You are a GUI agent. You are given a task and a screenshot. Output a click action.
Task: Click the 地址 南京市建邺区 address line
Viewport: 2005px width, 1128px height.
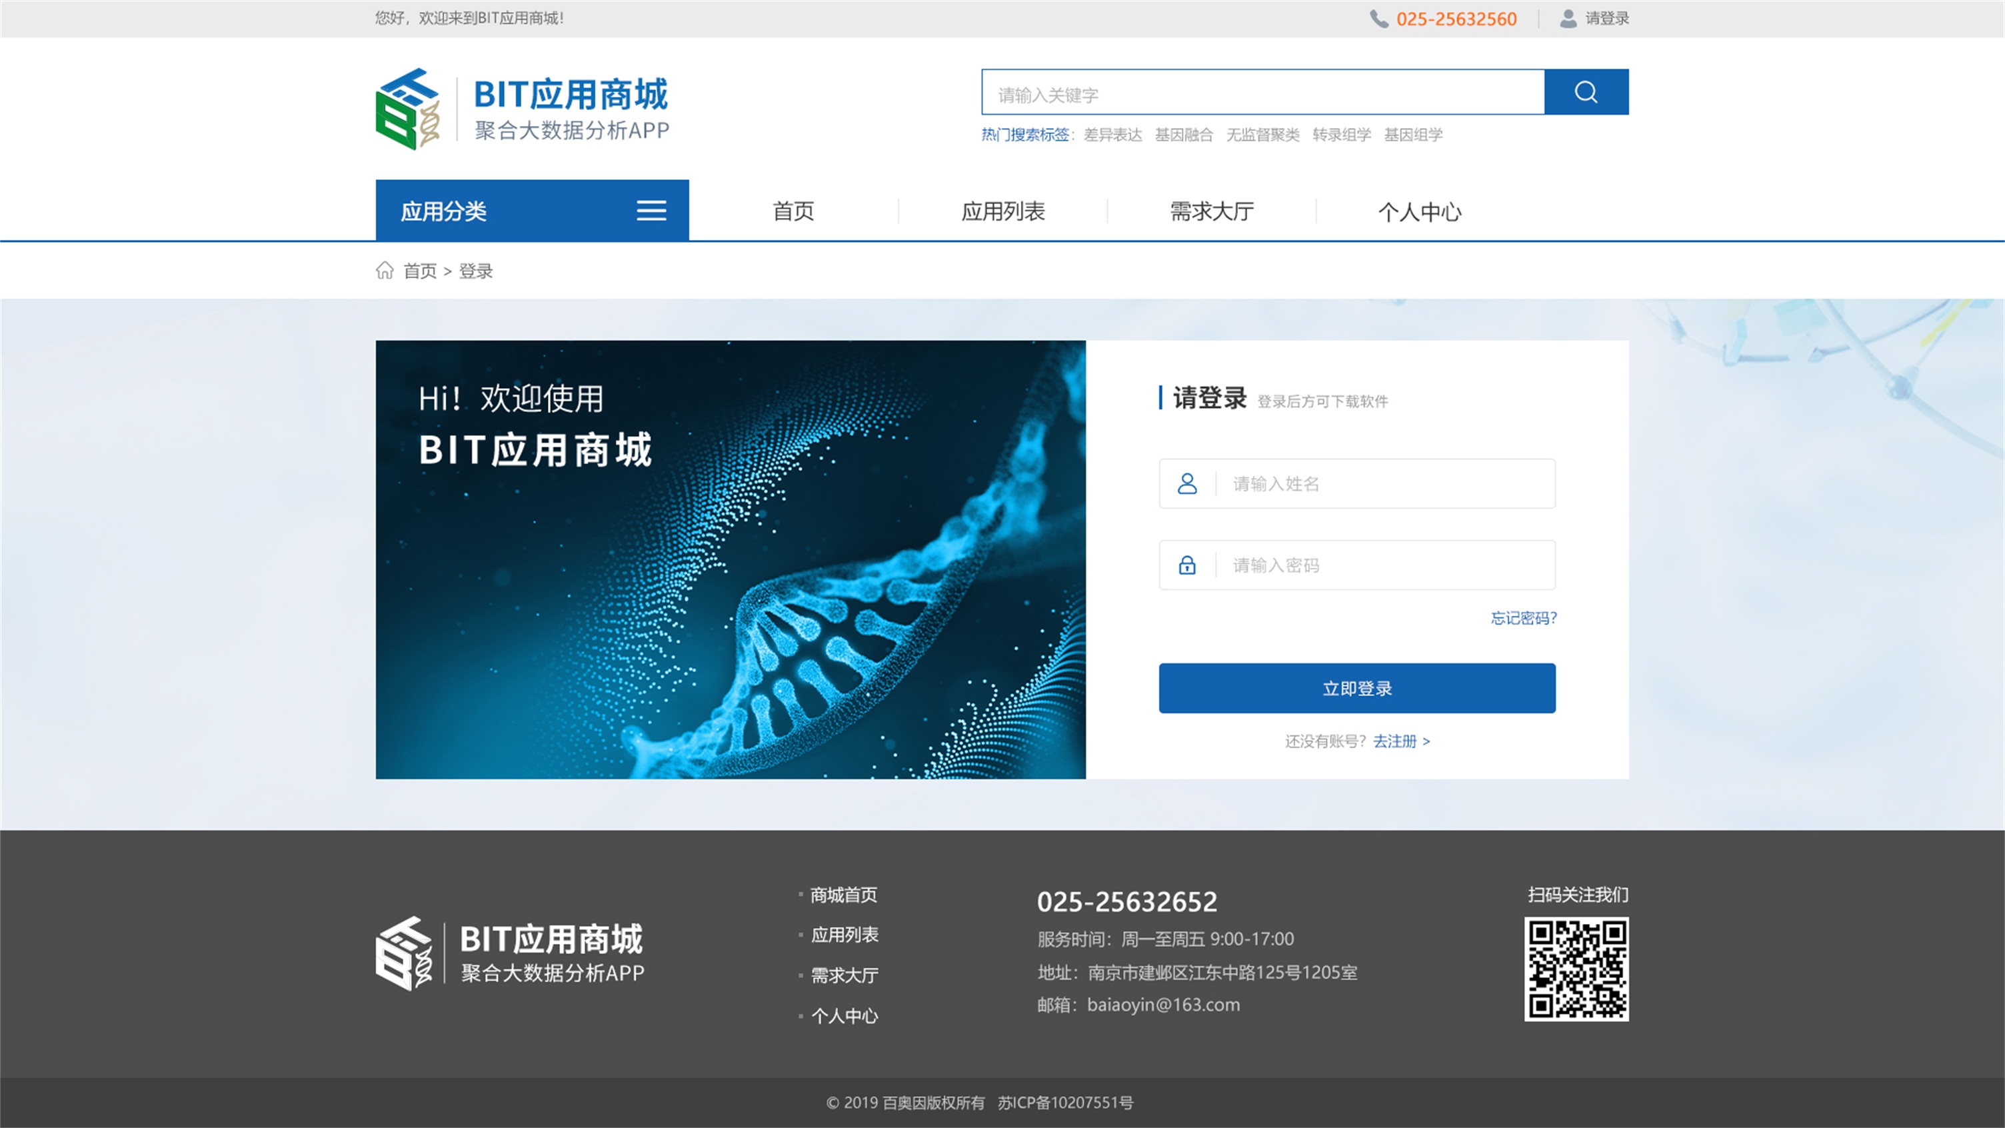[x=1197, y=972]
